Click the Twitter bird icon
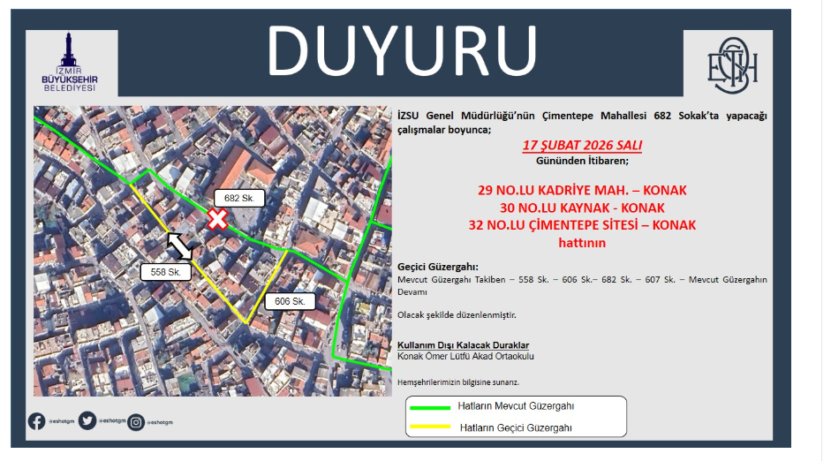 (87, 422)
